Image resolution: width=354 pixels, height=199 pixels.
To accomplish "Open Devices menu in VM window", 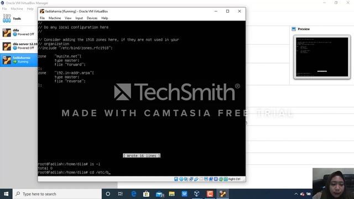I will tap(92, 18).
